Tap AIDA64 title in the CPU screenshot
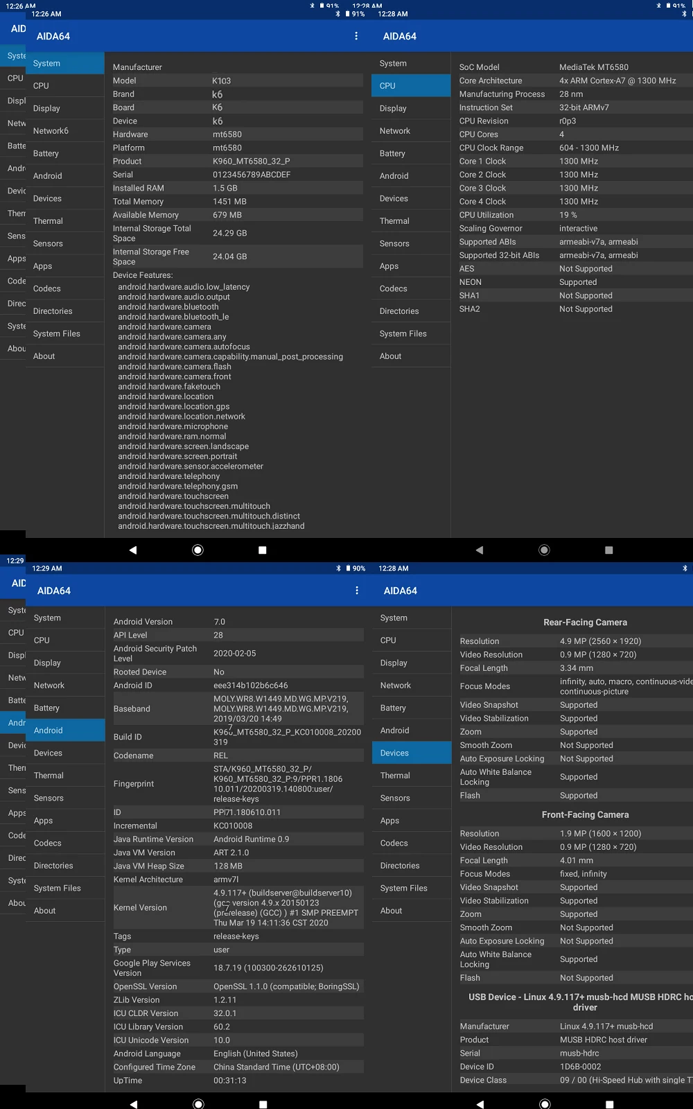693x1109 pixels. 400,36
